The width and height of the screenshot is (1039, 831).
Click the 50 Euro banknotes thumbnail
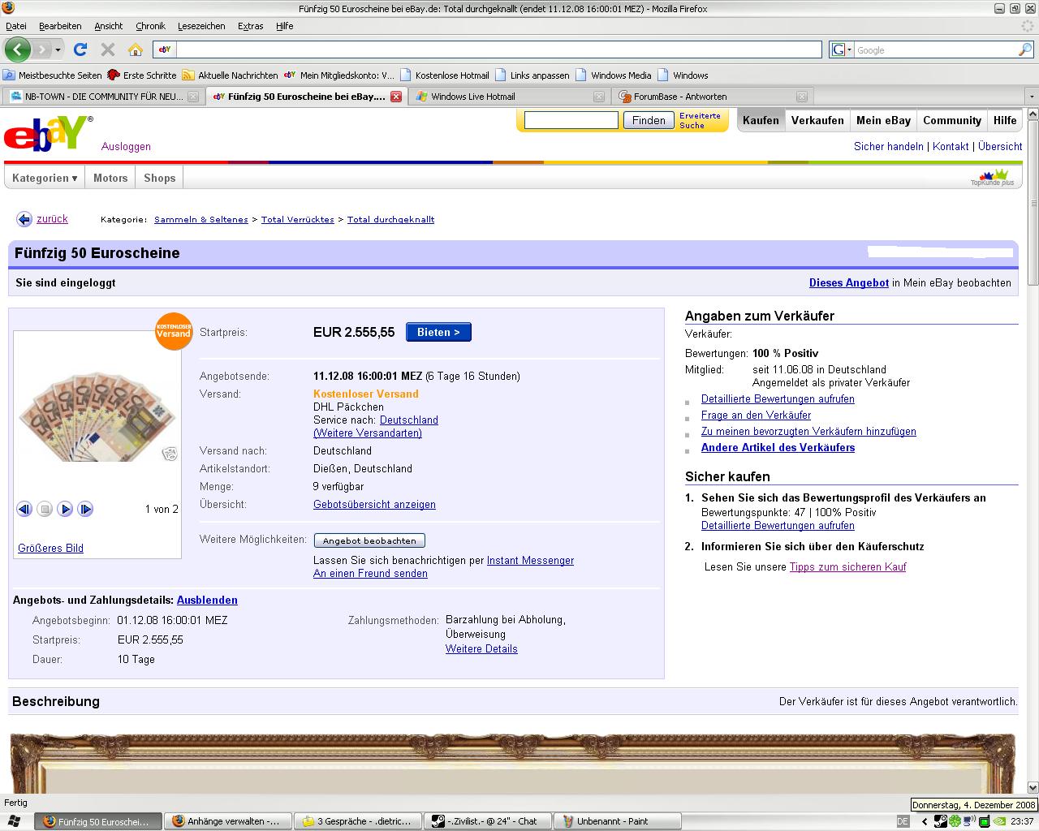point(97,415)
